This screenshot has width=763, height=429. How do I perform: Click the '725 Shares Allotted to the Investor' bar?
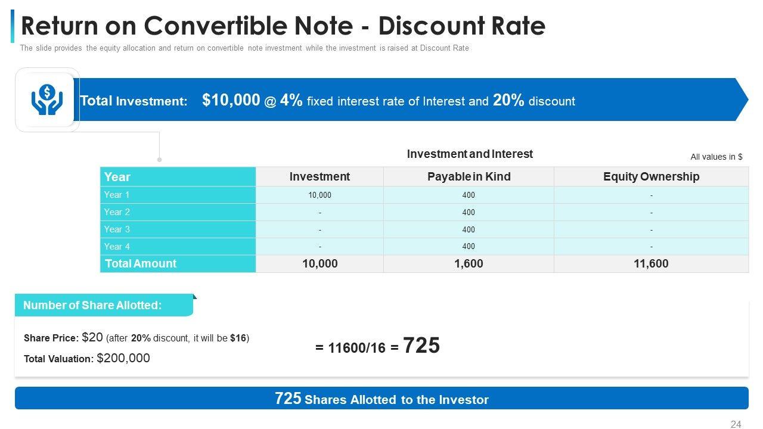pos(381,399)
